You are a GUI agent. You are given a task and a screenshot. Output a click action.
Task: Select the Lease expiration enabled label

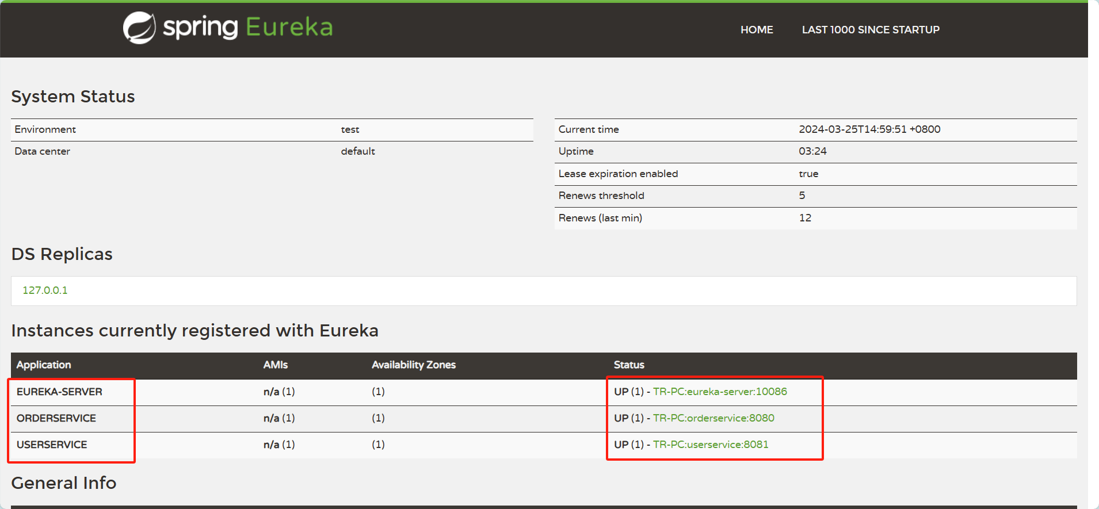618,174
